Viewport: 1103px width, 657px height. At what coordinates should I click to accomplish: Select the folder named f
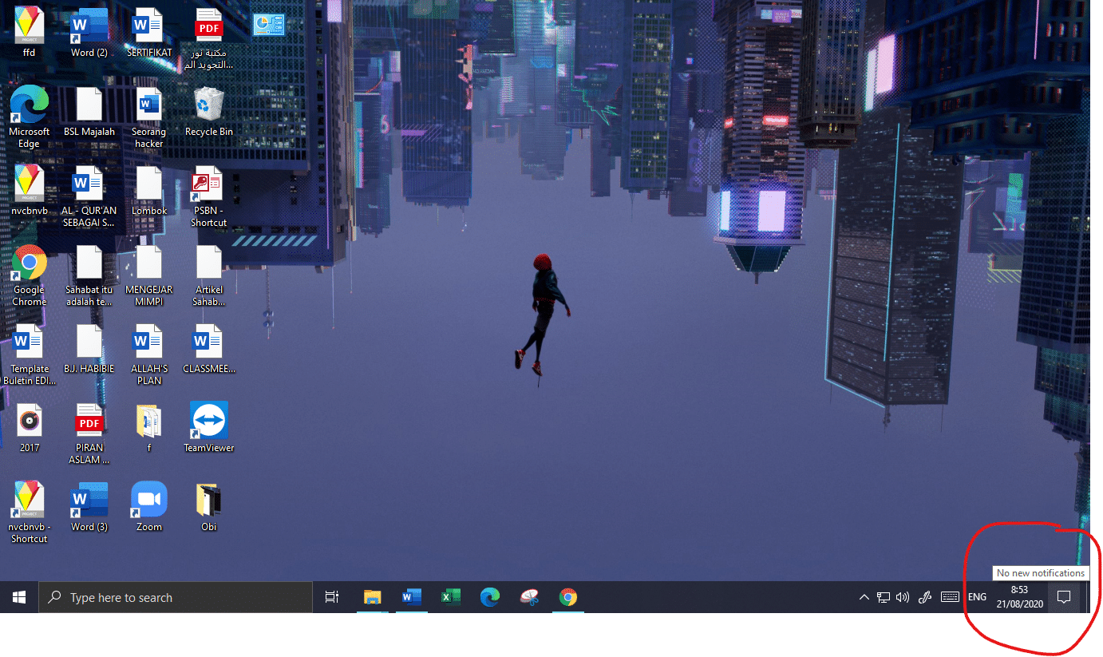[x=148, y=428]
